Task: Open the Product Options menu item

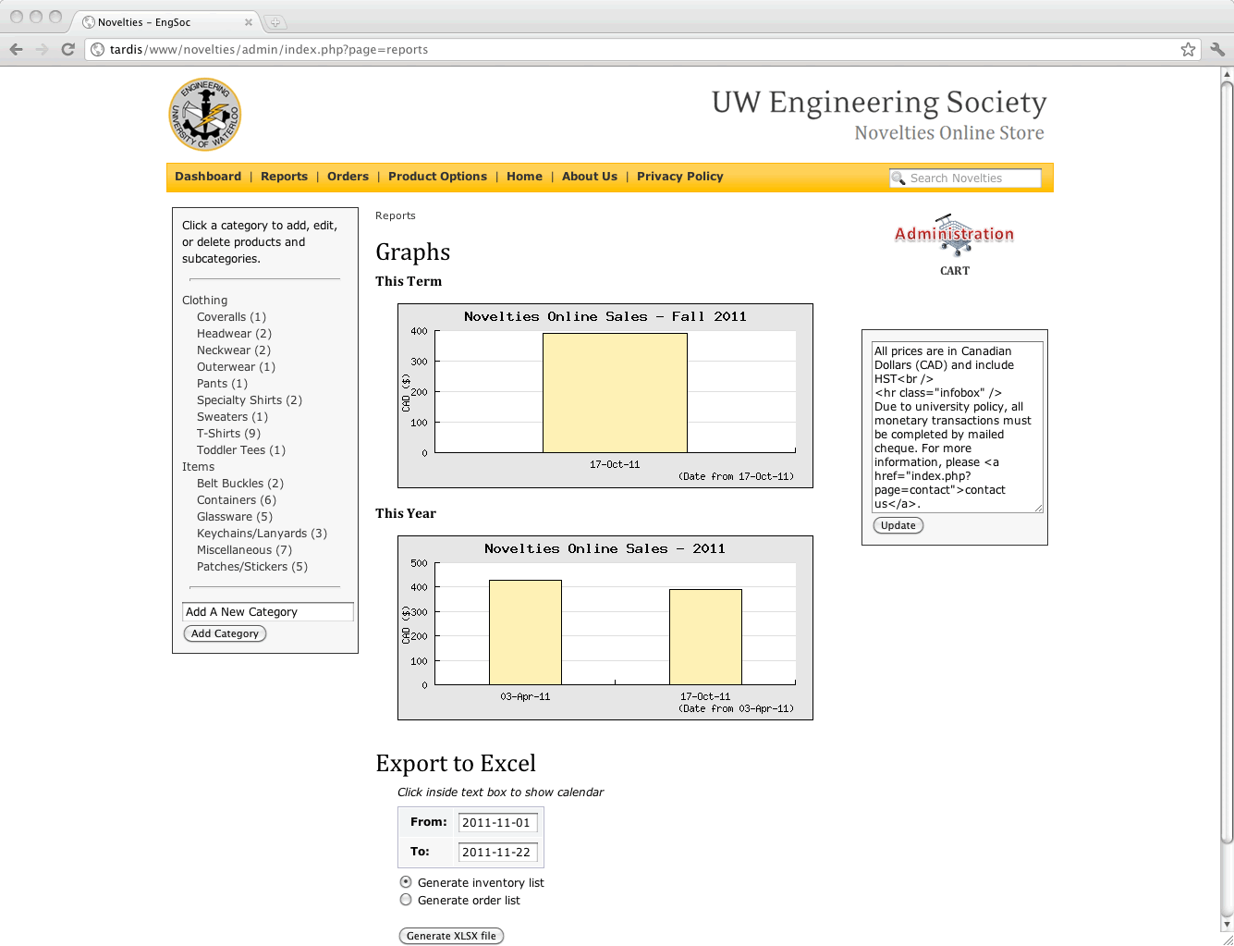Action: tap(437, 177)
